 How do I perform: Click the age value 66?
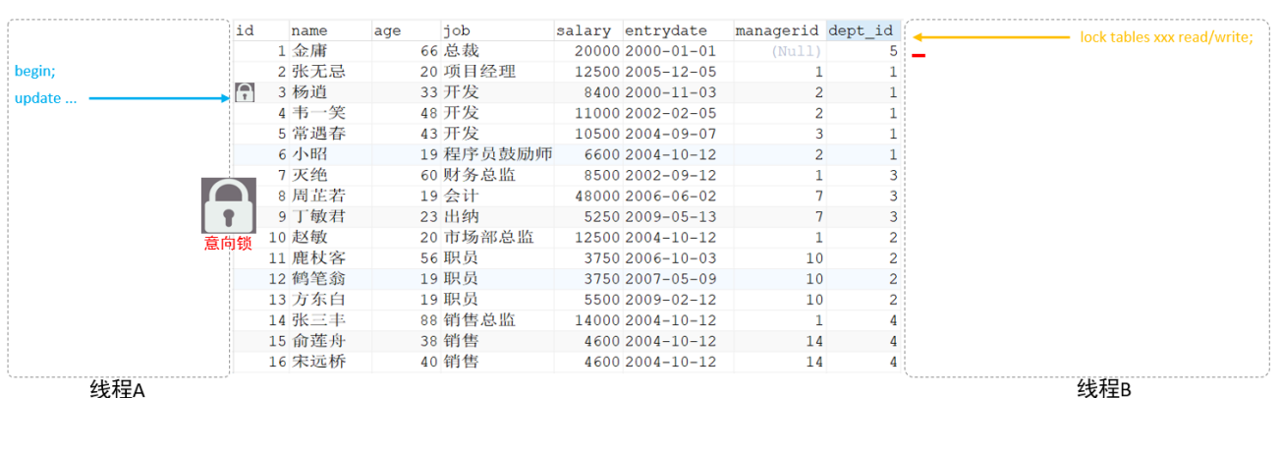pos(429,51)
